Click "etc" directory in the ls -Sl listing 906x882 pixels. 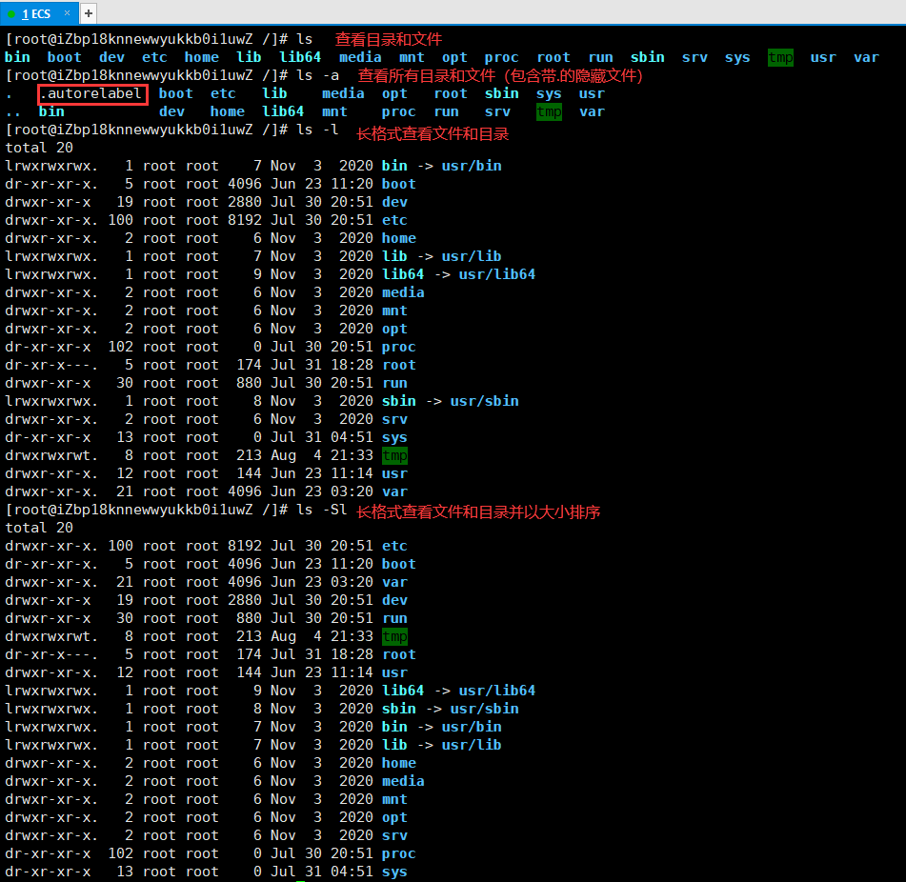(394, 546)
